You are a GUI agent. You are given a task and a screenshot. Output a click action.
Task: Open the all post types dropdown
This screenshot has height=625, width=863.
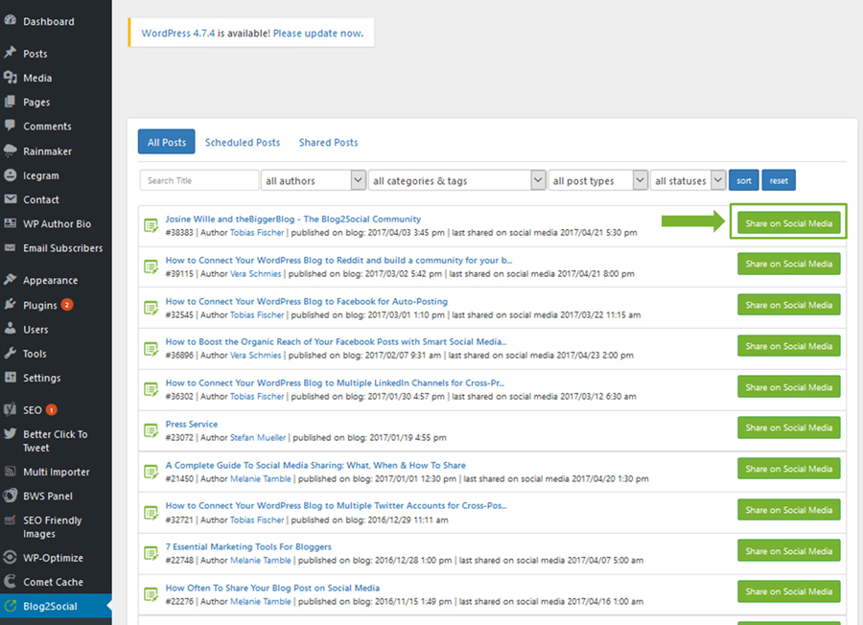597,180
